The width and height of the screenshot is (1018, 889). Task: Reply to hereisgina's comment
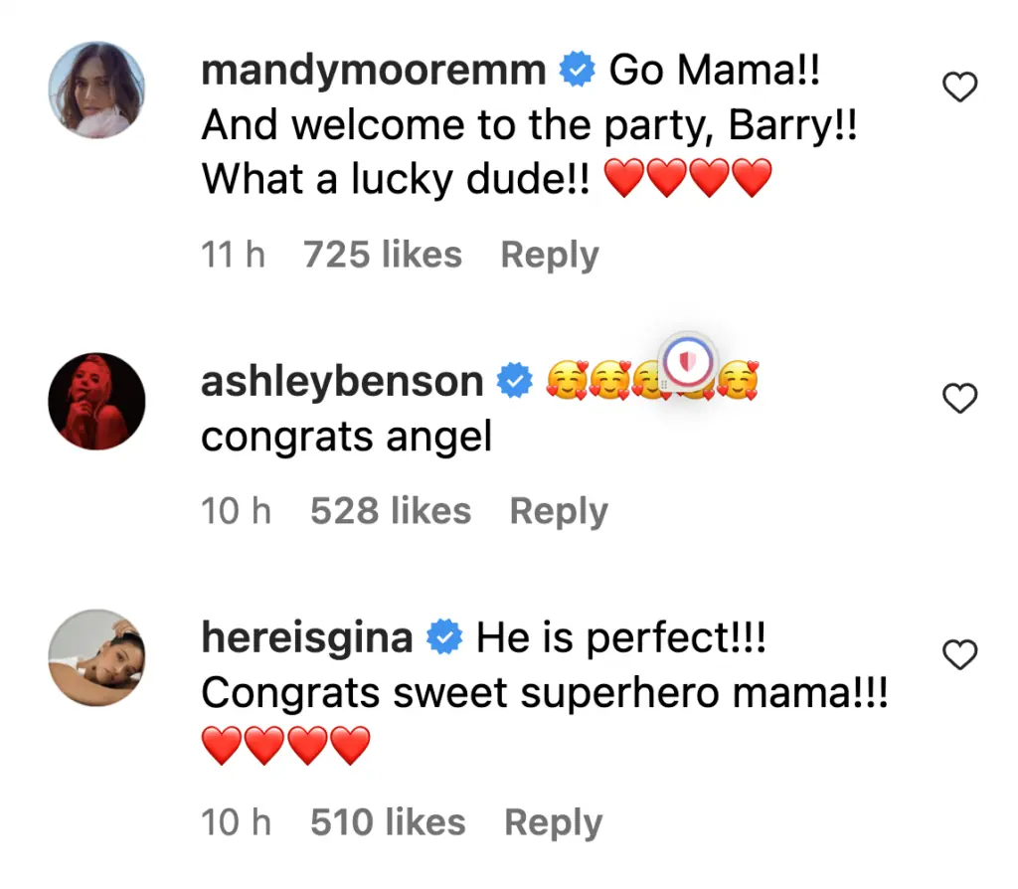coord(554,822)
